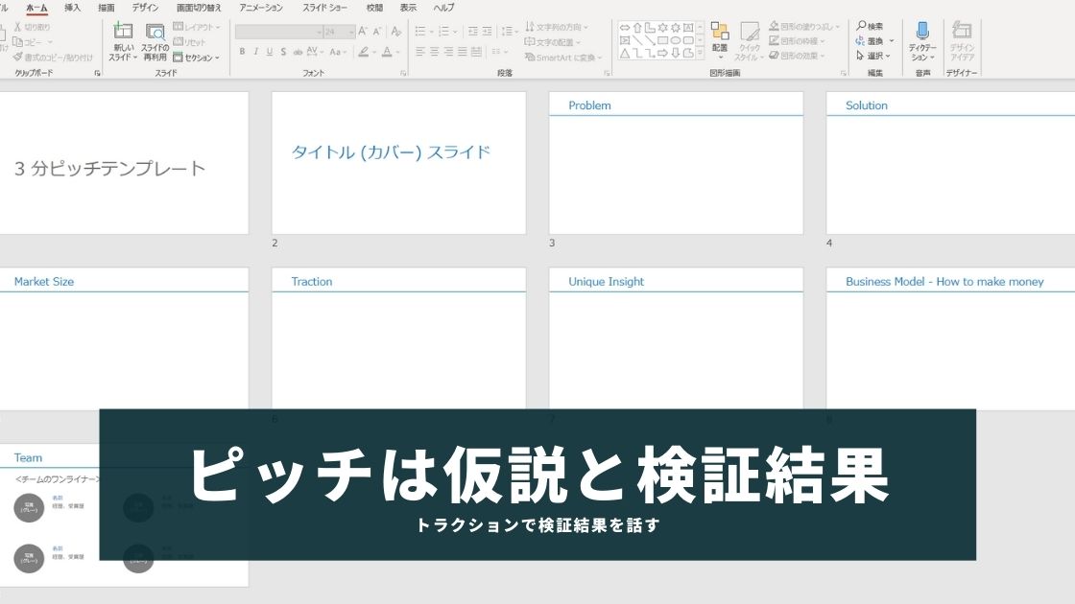The image size is (1075, 604).
Task: Click the bulleted list icon
Action: coord(420,31)
